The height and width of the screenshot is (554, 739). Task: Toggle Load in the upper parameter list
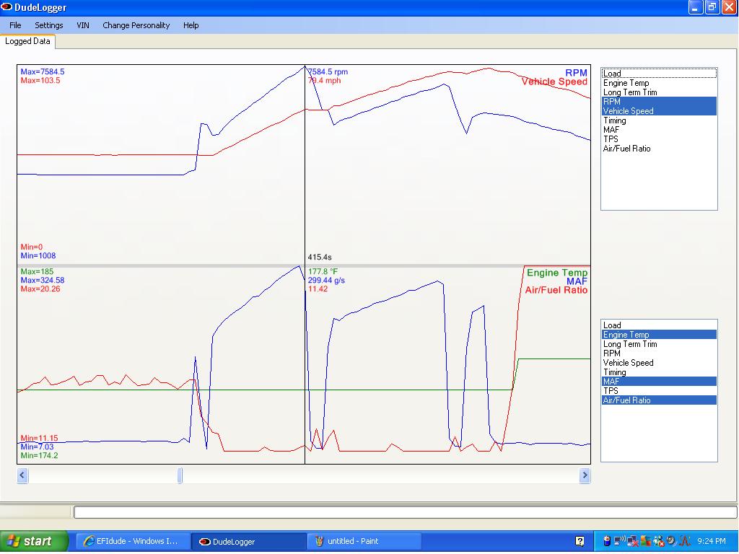[x=659, y=74]
